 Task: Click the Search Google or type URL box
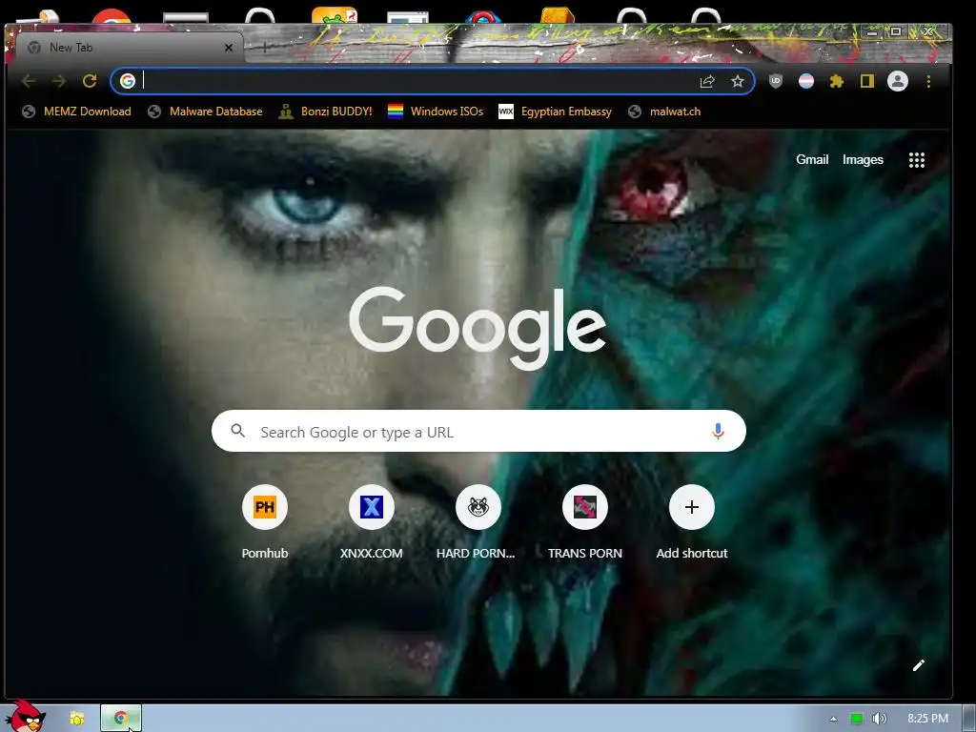(x=478, y=431)
